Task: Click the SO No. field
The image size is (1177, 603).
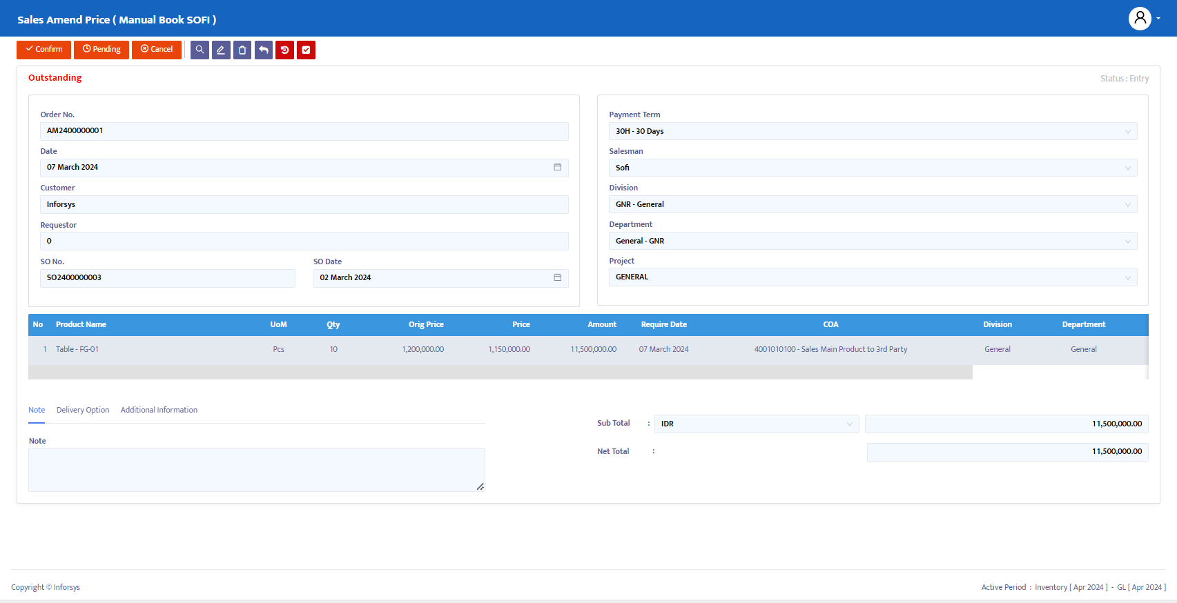Action: click(168, 277)
